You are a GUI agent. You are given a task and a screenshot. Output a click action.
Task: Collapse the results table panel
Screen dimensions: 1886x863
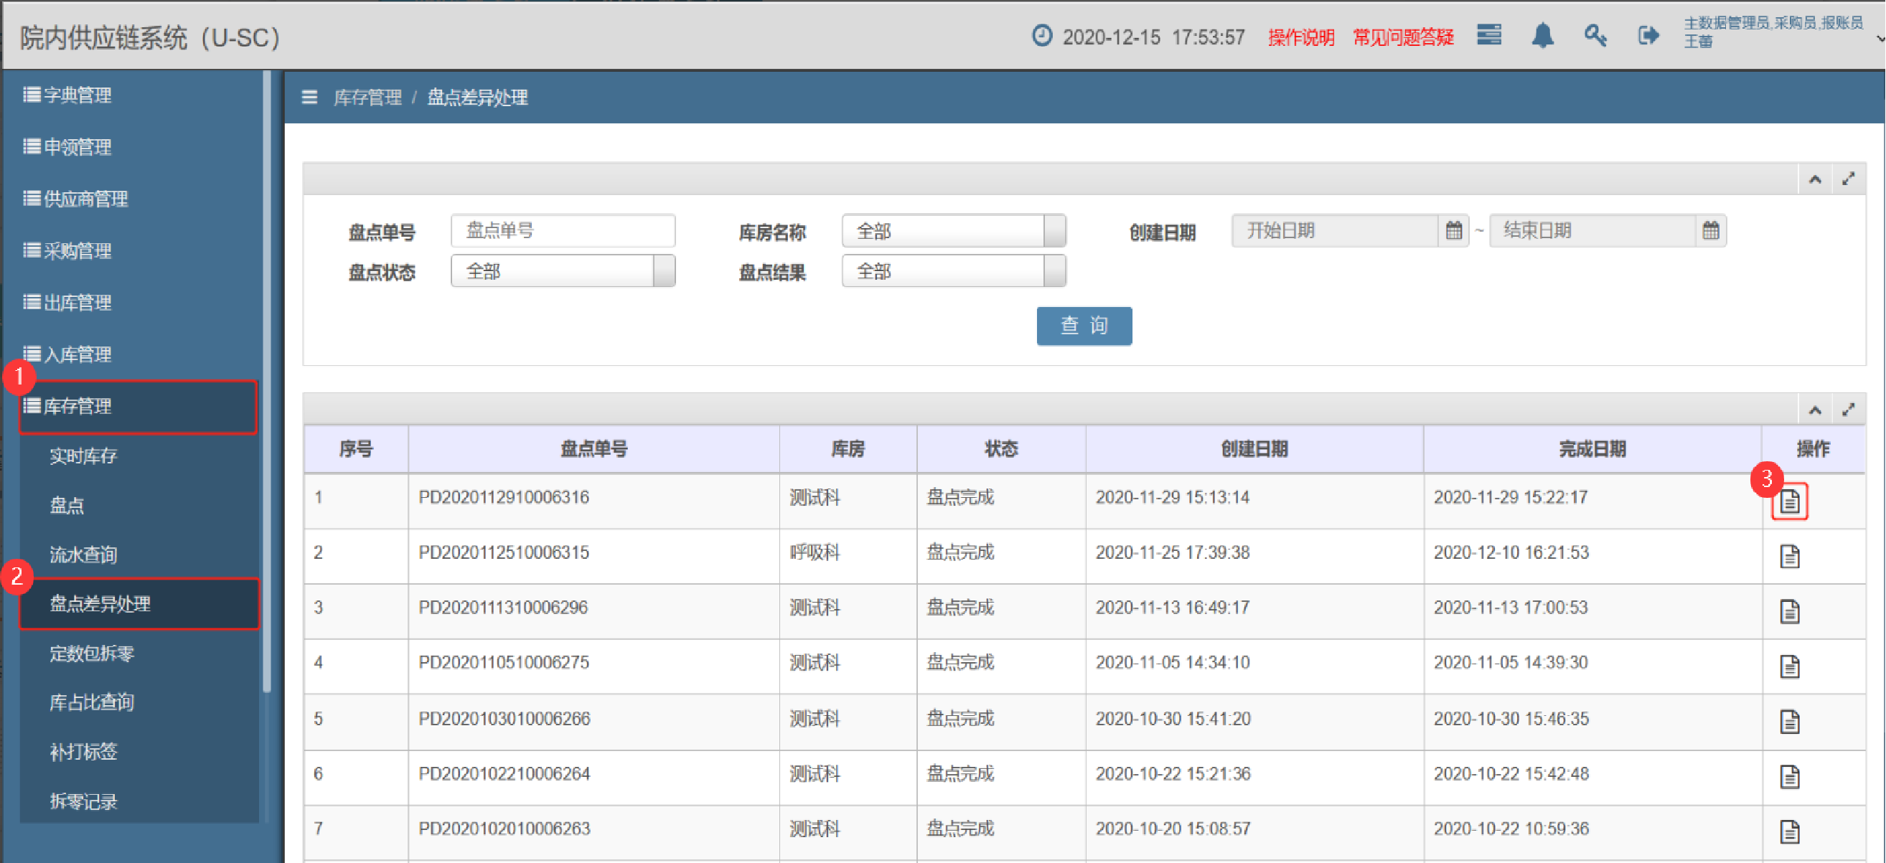point(1815,410)
